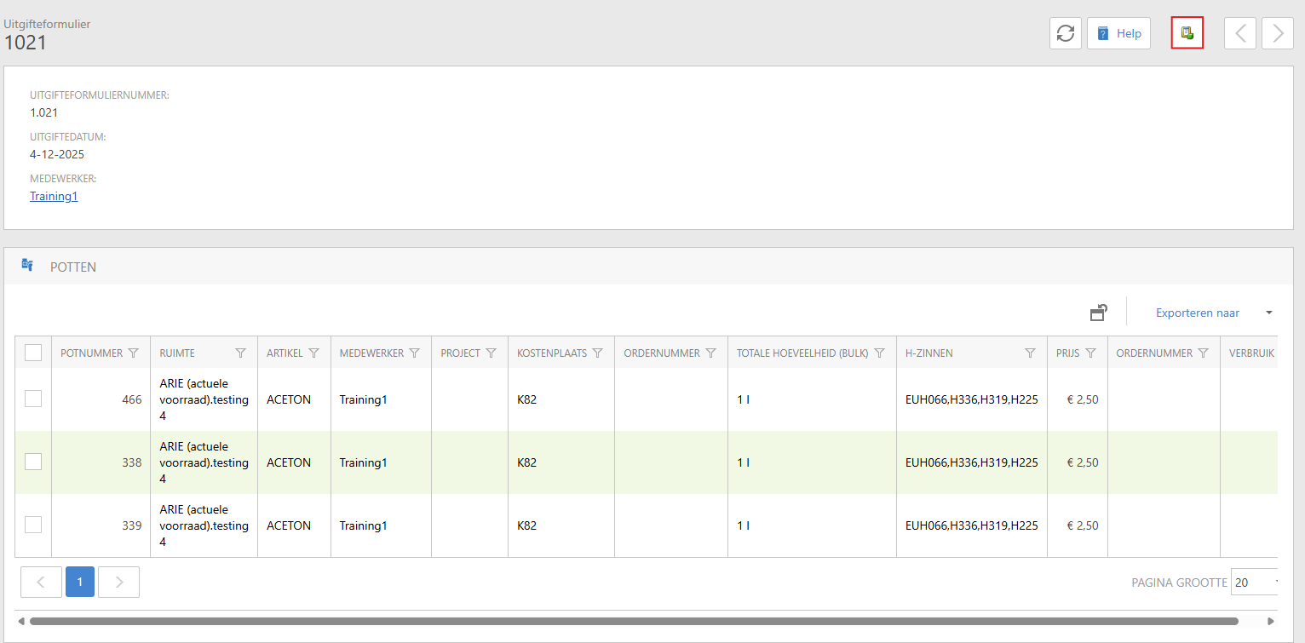Go to next record arrow
This screenshot has height=643, width=1305.
click(x=1277, y=33)
